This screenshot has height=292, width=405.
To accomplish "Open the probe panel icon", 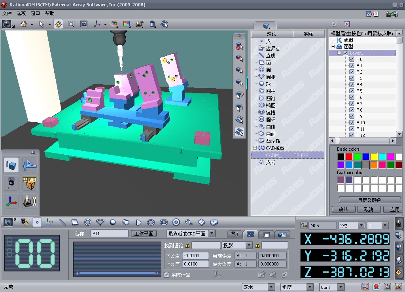I will tap(11, 183).
